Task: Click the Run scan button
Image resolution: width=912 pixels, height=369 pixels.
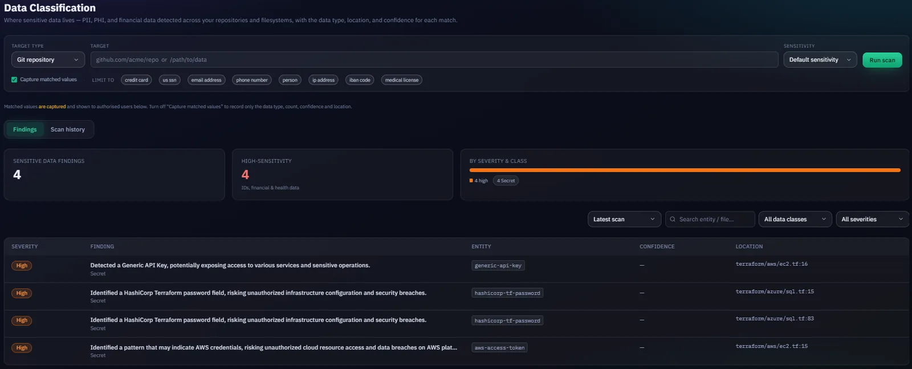Action: point(882,60)
